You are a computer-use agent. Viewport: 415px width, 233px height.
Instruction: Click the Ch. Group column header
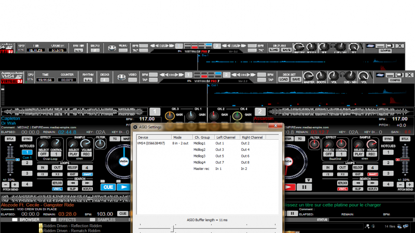pos(203,137)
